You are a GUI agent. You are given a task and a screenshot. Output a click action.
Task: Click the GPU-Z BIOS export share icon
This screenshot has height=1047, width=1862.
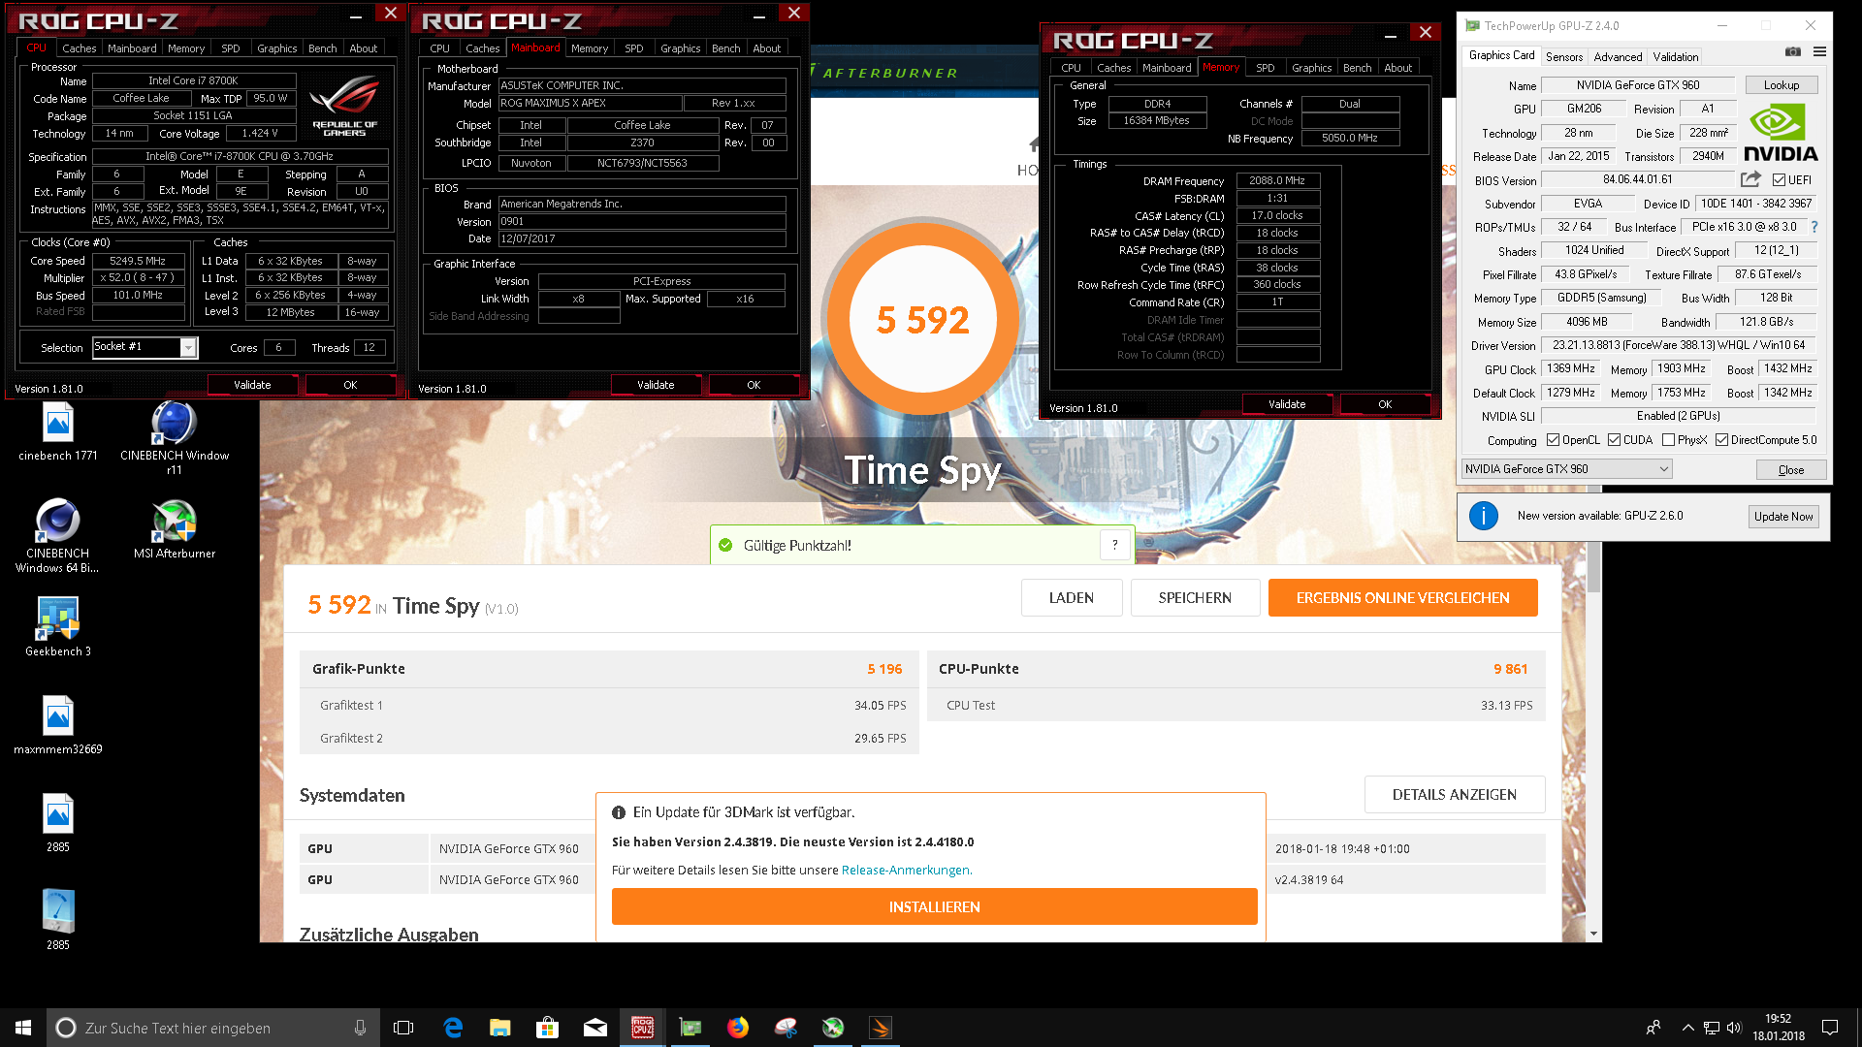click(x=1750, y=179)
